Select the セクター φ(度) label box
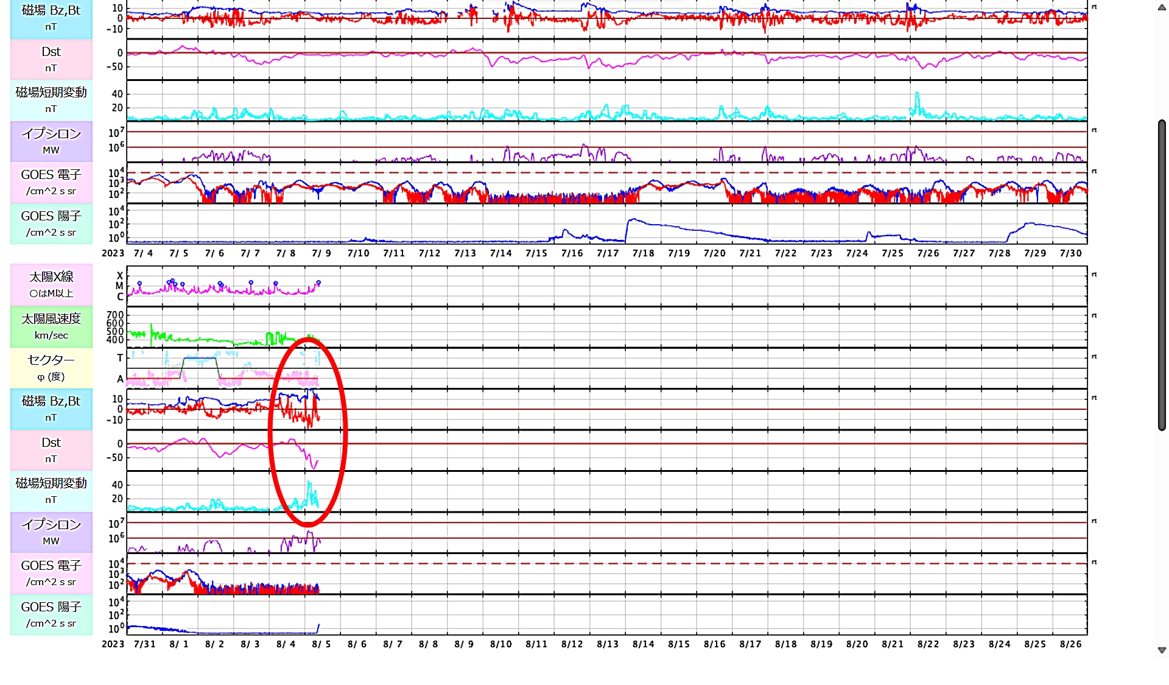Image resolution: width=1169 pixels, height=685 pixels. [51, 367]
